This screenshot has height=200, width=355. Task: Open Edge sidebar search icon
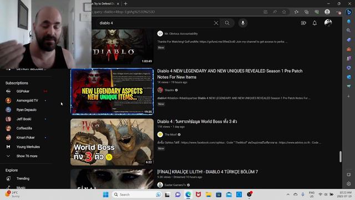[x=349, y=31]
